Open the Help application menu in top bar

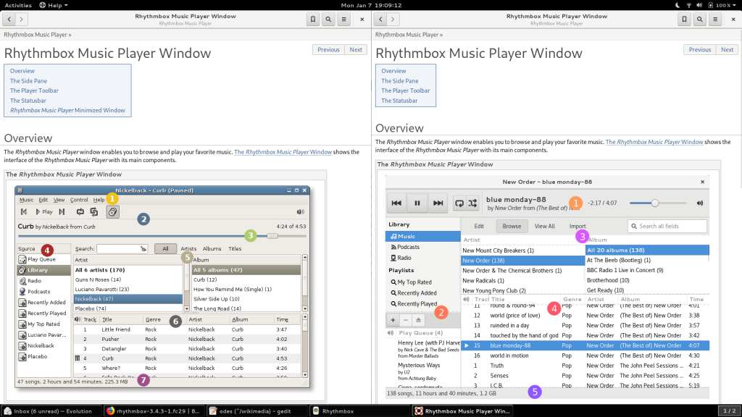coord(53,5)
